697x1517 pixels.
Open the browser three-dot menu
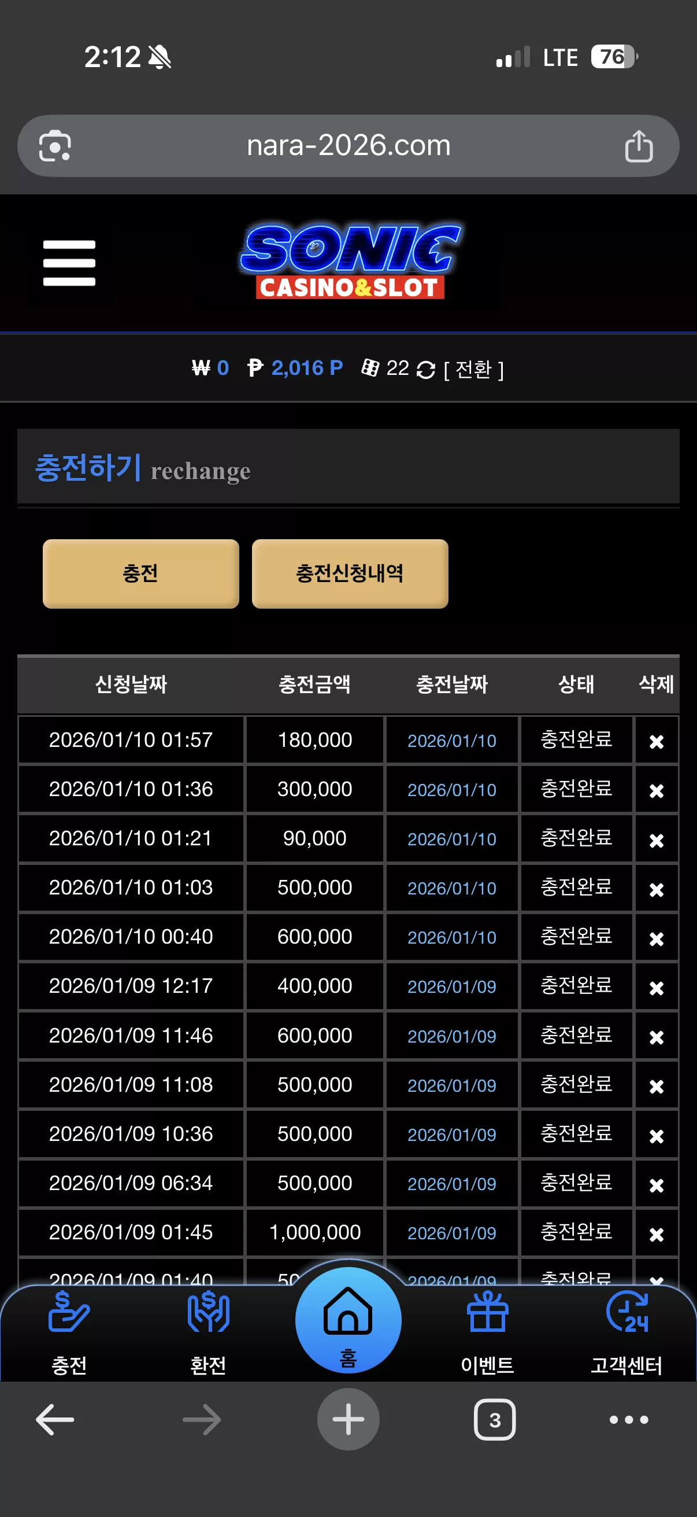(629, 1420)
